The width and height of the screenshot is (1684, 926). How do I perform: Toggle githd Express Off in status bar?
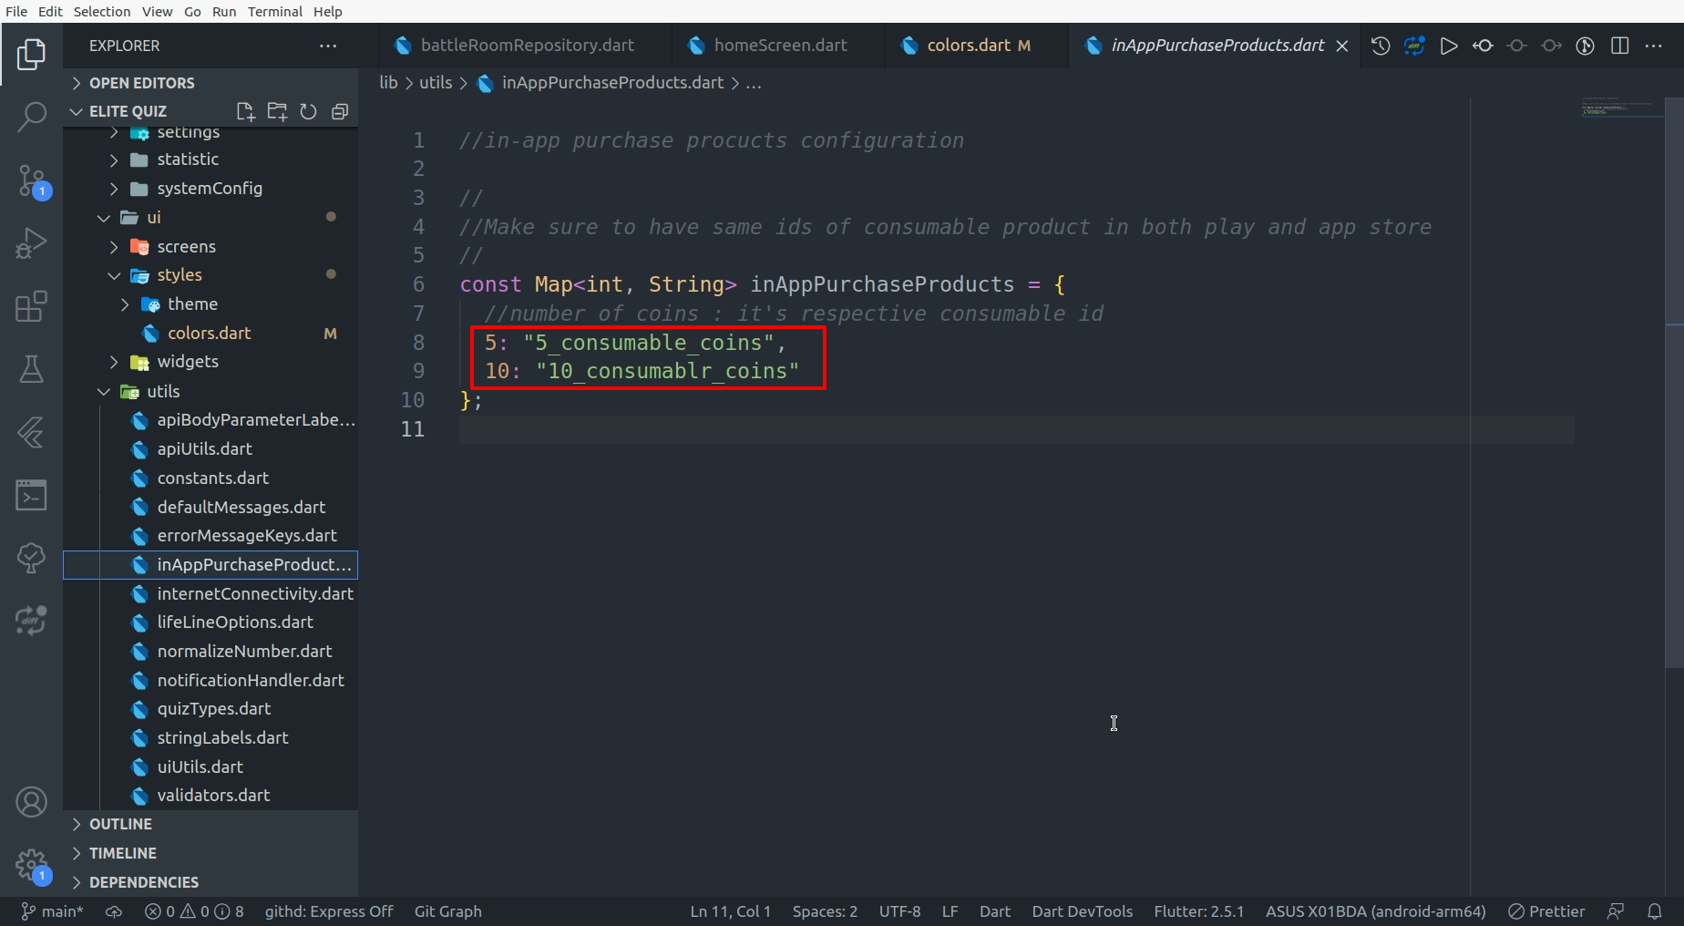(x=328, y=911)
